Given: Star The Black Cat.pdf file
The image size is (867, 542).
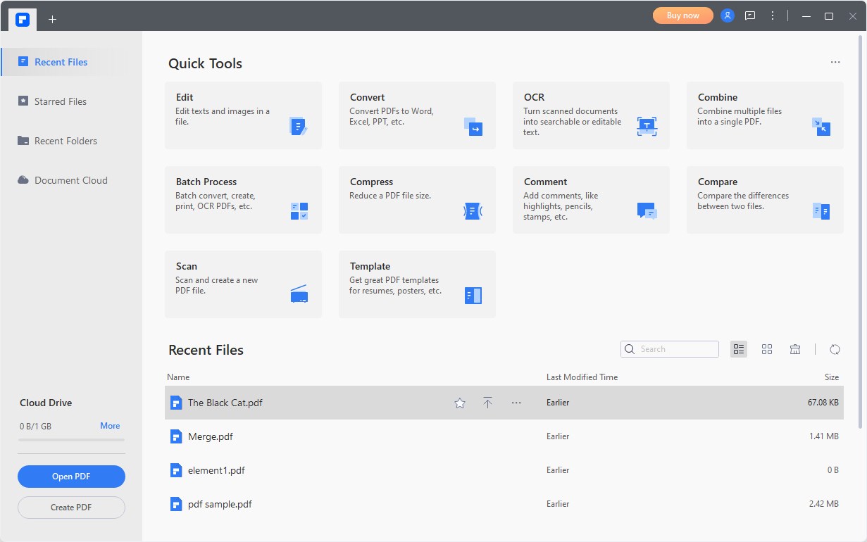Looking at the screenshot, I should click(x=460, y=403).
